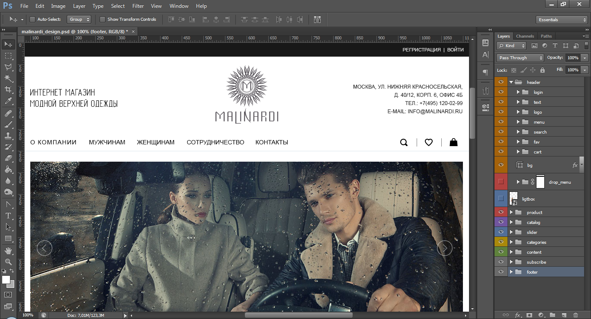The height and width of the screenshot is (319, 591).
Task: Click the zoom percentage field in status bar
Action: pos(28,315)
